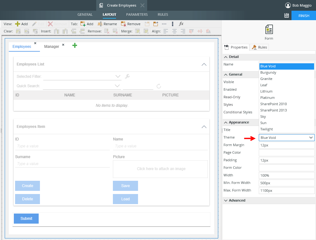Click the wrench icon beside Selected Filter

pyautogui.click(x=127, y=76)
